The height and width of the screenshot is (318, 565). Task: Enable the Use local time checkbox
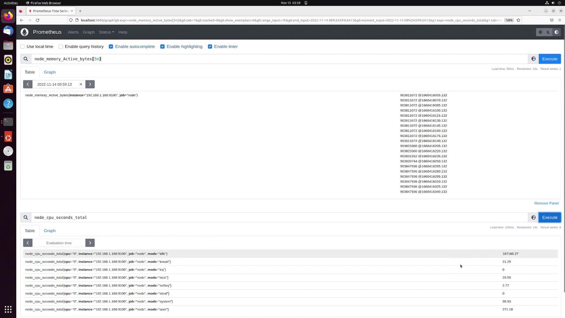(x=23, y=46)
